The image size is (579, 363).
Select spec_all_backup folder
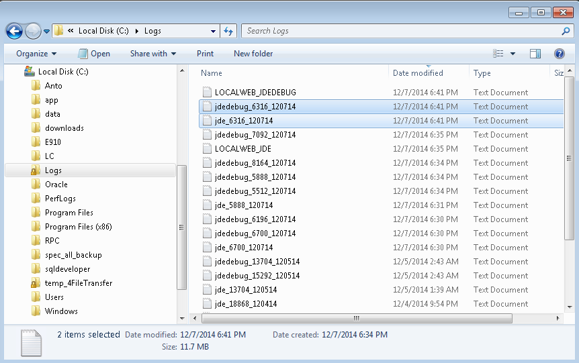pos(73,255)
